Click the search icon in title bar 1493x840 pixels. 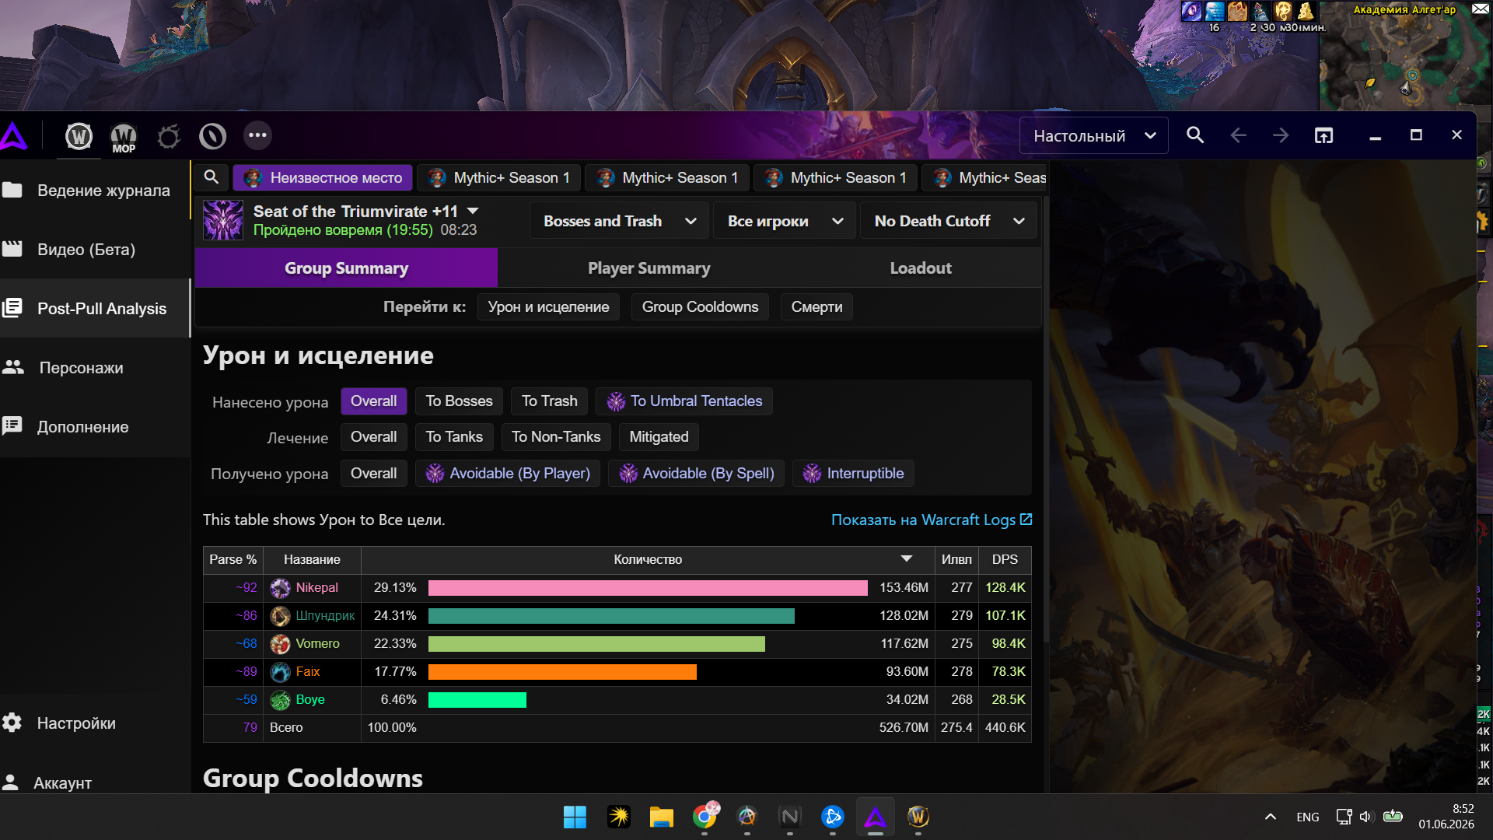[1195, 135]
